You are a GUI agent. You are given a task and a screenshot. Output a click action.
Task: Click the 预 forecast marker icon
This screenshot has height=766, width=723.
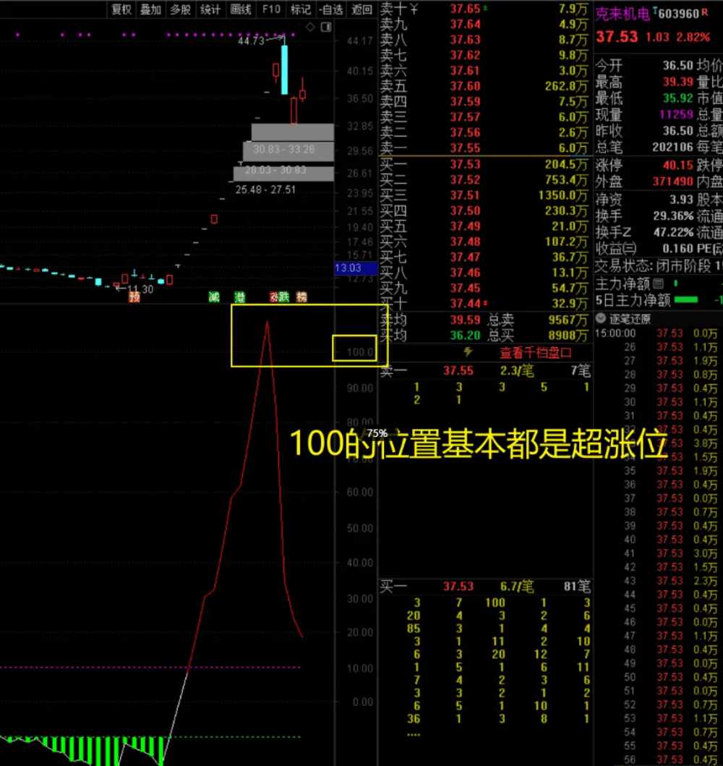point(134,297)
